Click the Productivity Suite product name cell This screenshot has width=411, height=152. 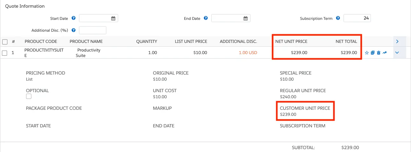tap(88, 53)
